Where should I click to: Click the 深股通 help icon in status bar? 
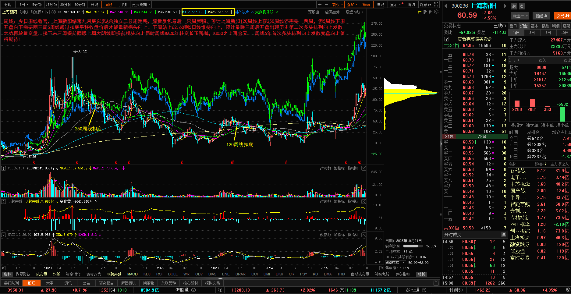pyautogui.click(x=424, y=290)
